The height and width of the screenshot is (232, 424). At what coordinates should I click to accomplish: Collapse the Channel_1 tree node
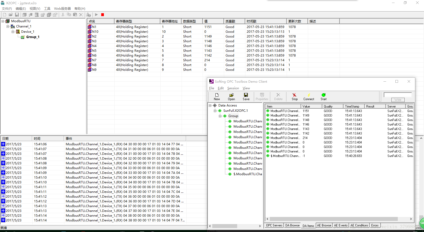[x=8, y=26]
